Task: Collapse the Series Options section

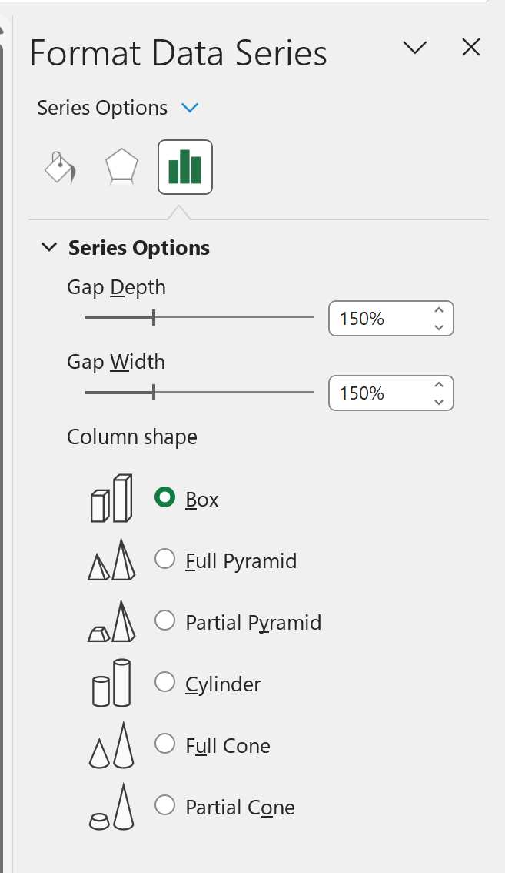Action: point(49,247)
